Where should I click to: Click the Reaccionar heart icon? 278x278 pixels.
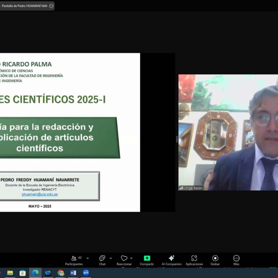124,258
